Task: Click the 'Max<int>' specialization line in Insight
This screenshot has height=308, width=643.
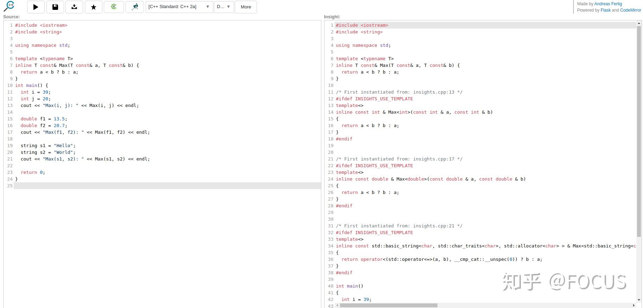Action: (414, 112)
